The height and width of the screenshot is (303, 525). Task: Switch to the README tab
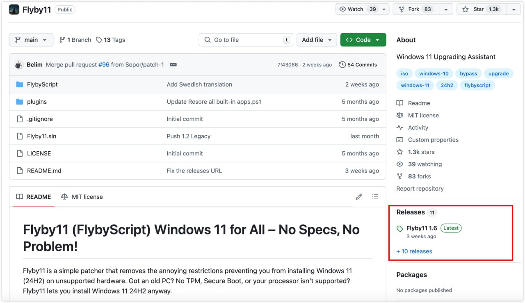click(34, 197)
